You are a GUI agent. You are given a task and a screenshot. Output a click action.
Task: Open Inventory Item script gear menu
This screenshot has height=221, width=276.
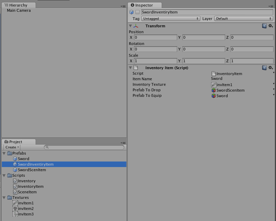tap(270, 68)
